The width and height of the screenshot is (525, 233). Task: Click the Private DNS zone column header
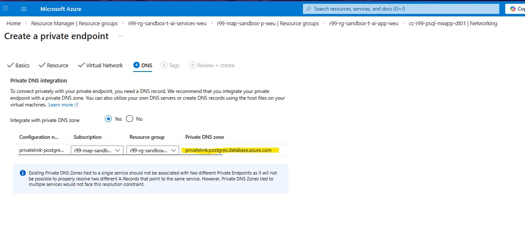click(205, 137)
